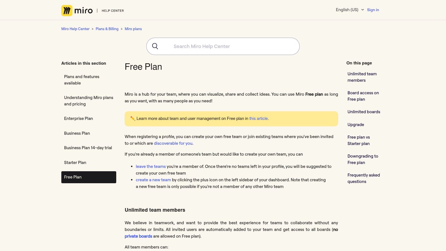Viewport: 446px width, 251px height.
Task: Click the Sign in link
Action: (x=373, y=10)
